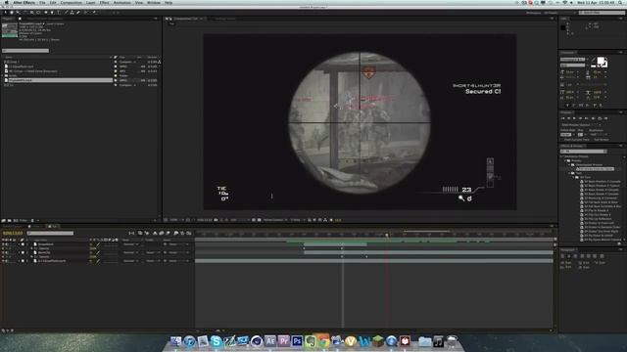Enable Frame Blending for the timeline
Viewport: 627px width, 352px height.
(x=161, y=233)
